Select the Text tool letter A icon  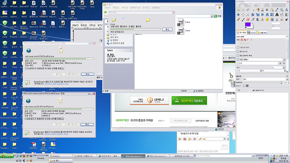[x=277, y=14]
